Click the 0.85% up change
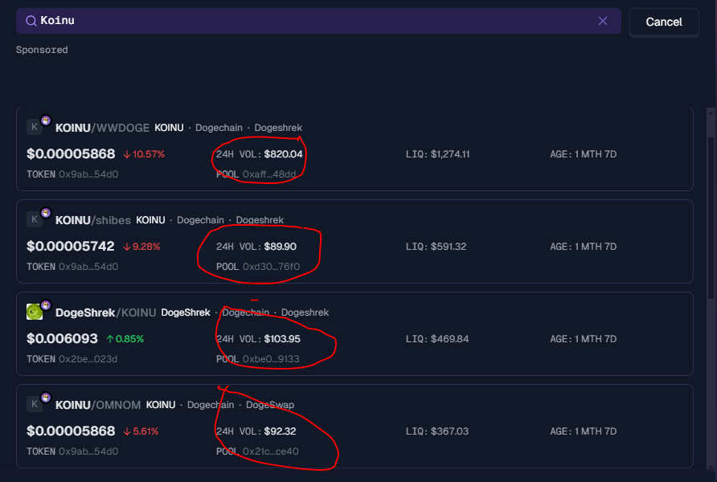Image resolution: width=717 pixels, height=482 pixels. coord(125,339)
